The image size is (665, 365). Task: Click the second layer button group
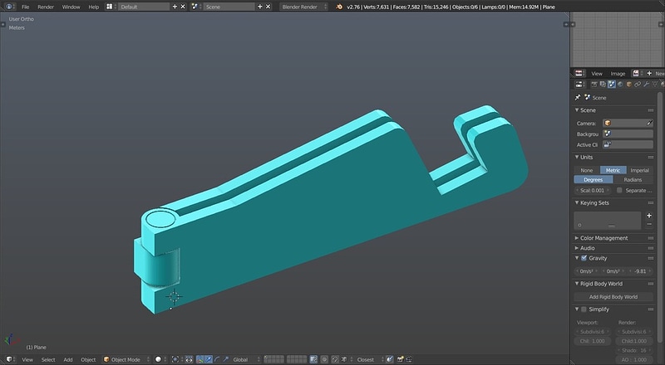(x=297, y=359)
